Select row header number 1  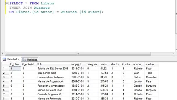[6, 69]
